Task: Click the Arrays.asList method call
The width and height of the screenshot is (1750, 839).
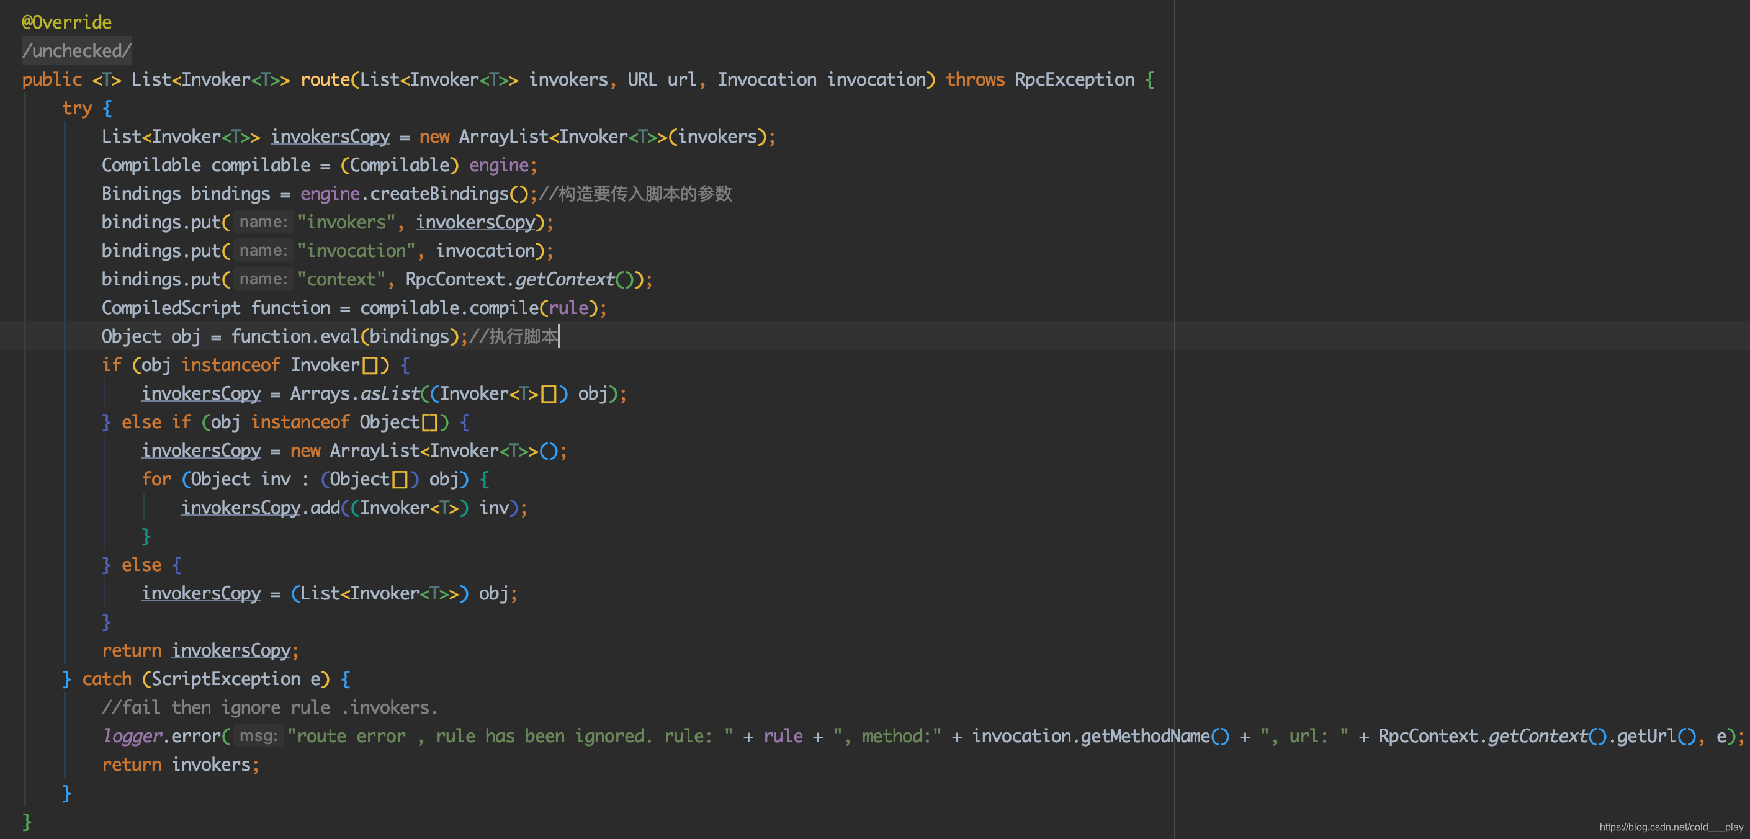Action: [390, 393]
